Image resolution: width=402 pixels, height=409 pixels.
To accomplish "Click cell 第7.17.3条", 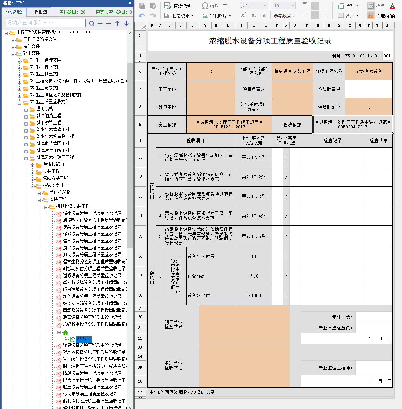I will point(253,196).
